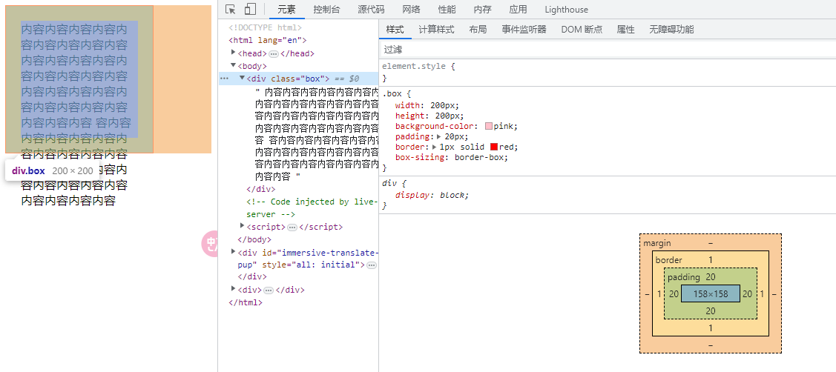This screenshot has width=836, height=372.
Task: Expand the head element node
Action: 234,53
